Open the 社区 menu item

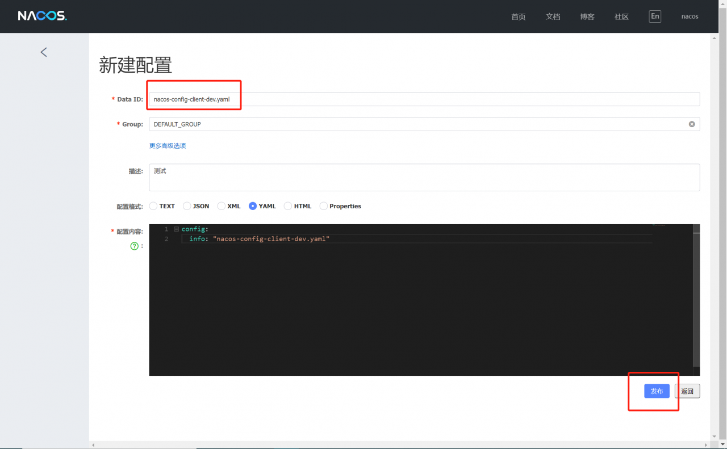(621, 16)
